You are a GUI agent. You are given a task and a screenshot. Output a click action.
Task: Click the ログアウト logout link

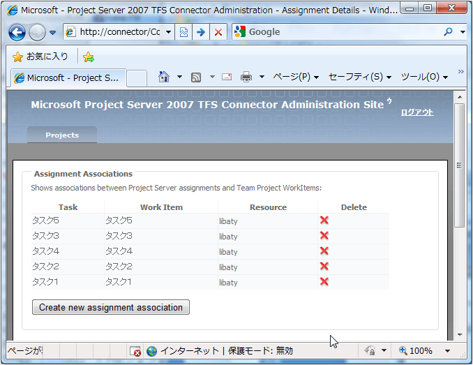(417, 112)
